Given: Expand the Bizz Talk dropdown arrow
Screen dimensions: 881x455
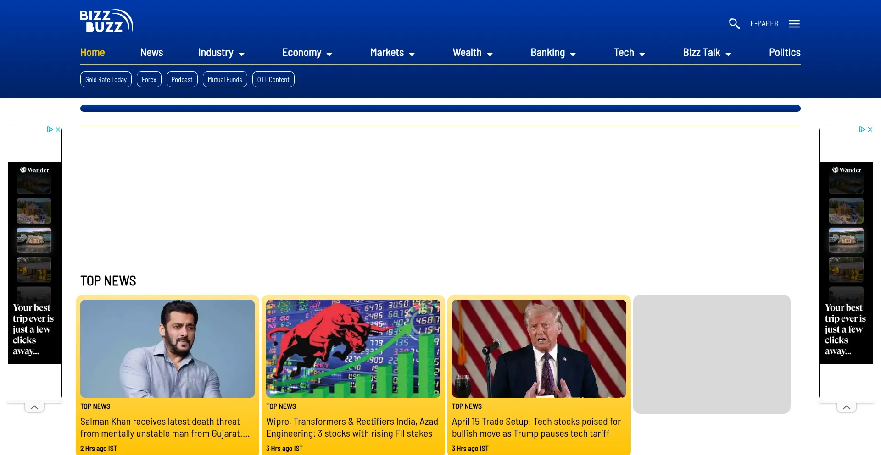Looking at the screenshot, I should tap(728, 55).
